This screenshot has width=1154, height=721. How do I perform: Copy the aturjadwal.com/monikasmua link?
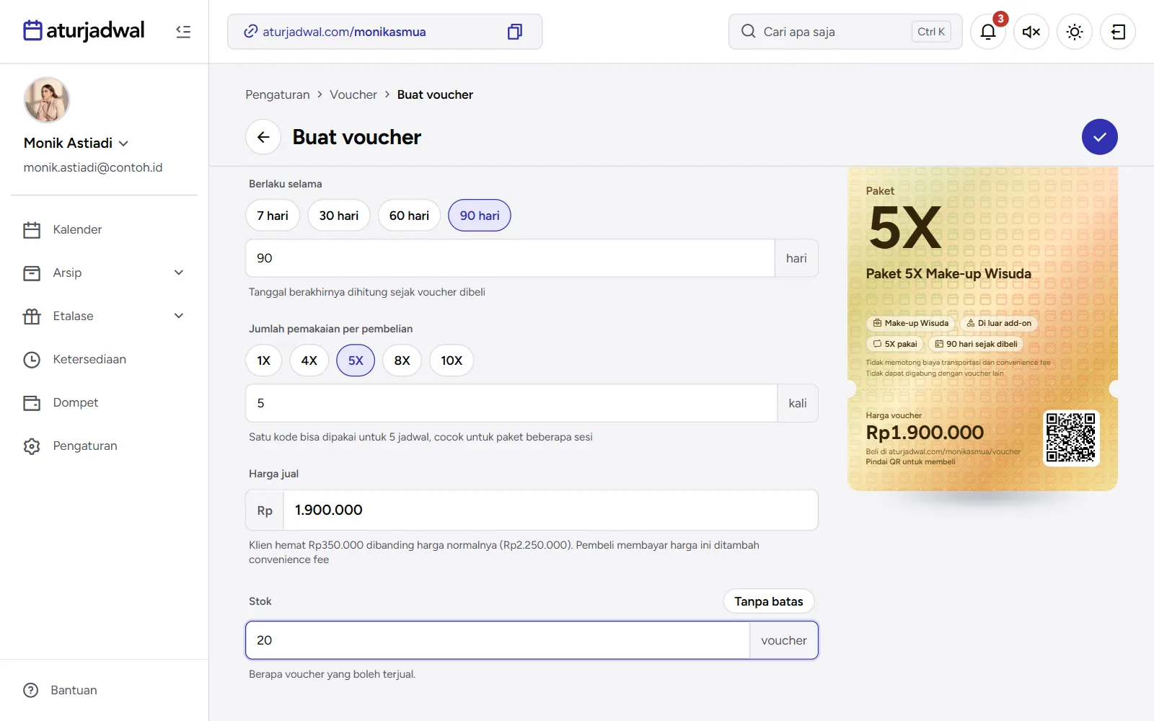[514, 32]
